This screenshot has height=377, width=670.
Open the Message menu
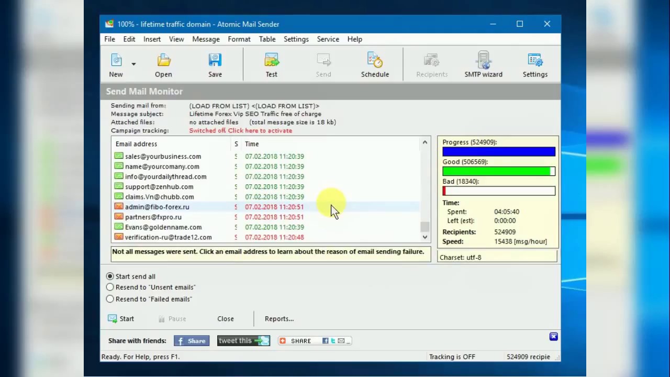[206, 39]
